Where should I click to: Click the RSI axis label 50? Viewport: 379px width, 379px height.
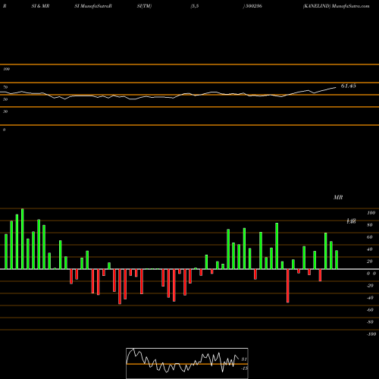[x=5, y=99]
